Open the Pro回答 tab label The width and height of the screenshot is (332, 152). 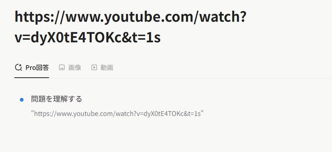click(x=37, y=67)
